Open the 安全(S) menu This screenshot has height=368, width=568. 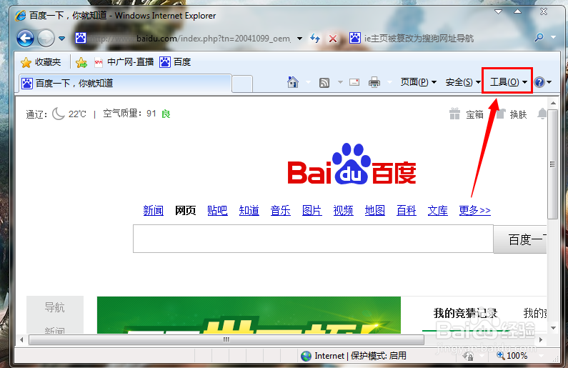click(x=463, y=82)
